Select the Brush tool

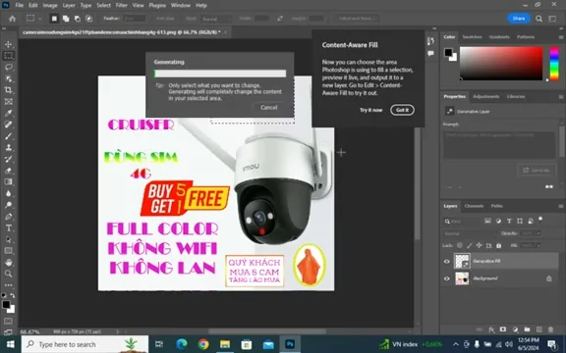click(8, 136)
